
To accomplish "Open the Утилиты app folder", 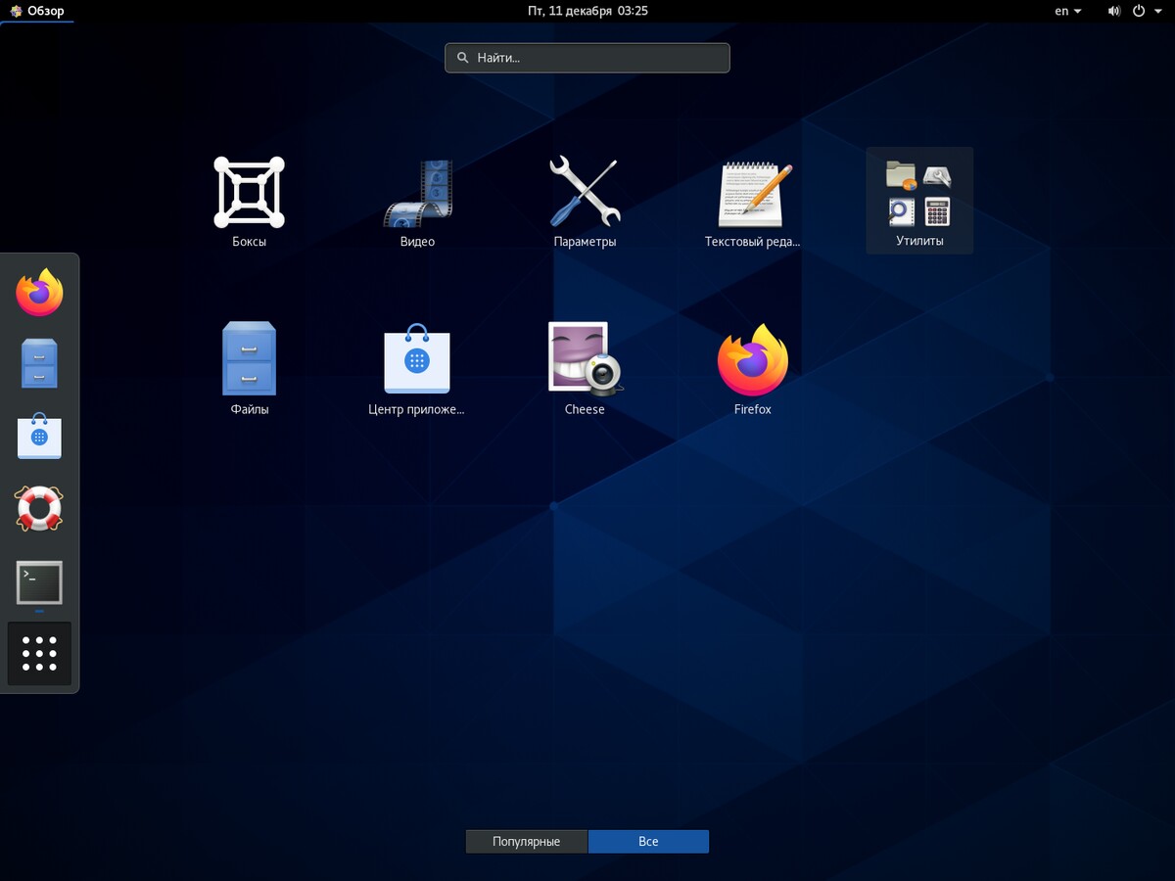I will (919, 201).
